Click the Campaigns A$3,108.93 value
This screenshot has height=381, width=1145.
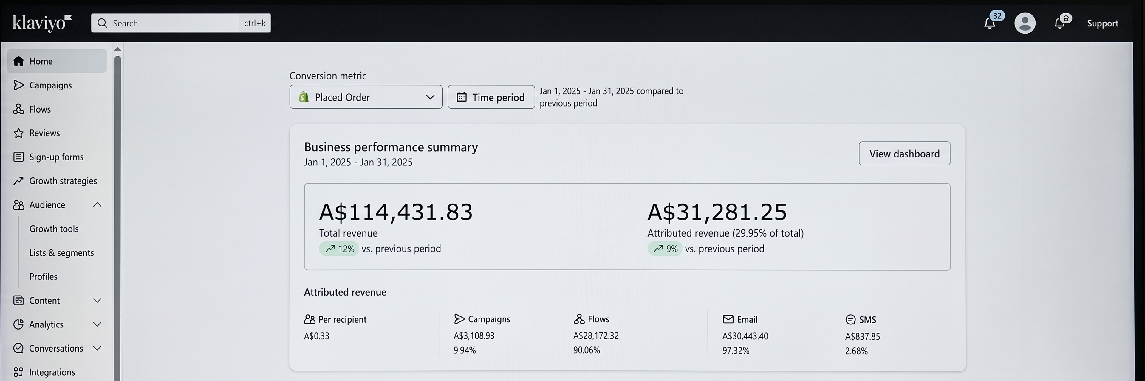click(474, 336)
